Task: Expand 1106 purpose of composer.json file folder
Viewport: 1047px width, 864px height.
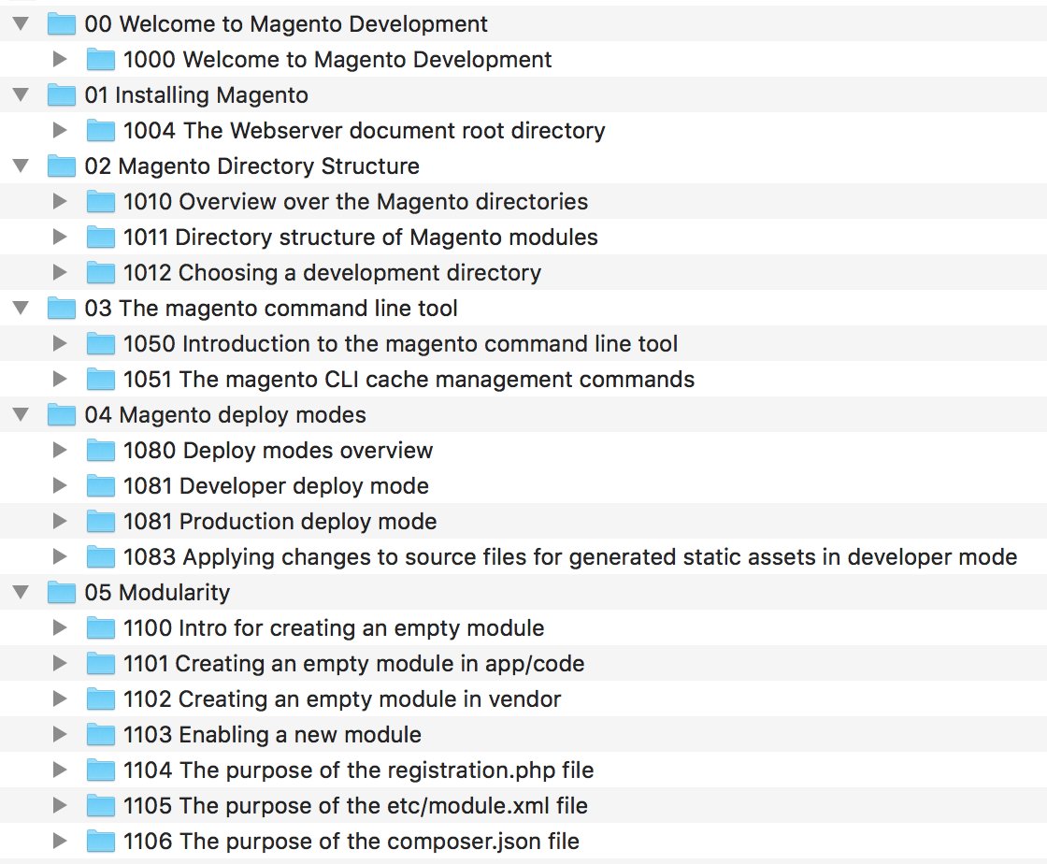Action: coord(60,842)
